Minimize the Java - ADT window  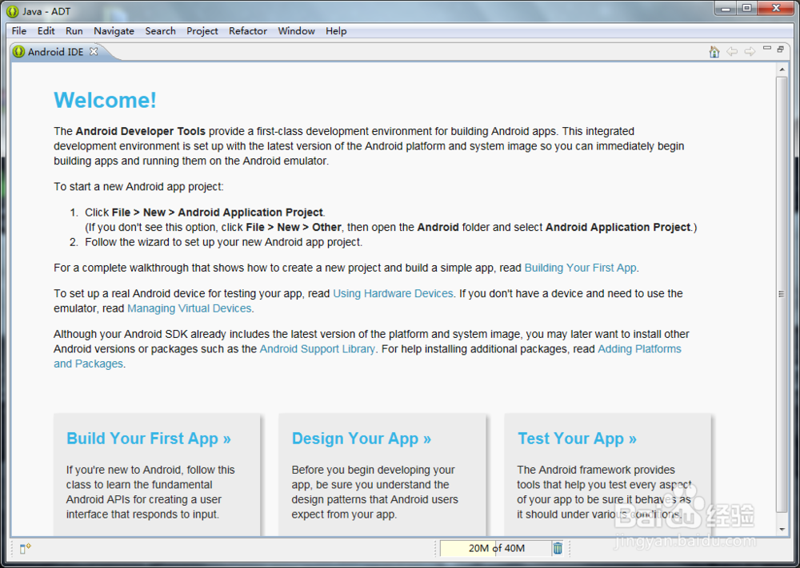click(726, 9)
